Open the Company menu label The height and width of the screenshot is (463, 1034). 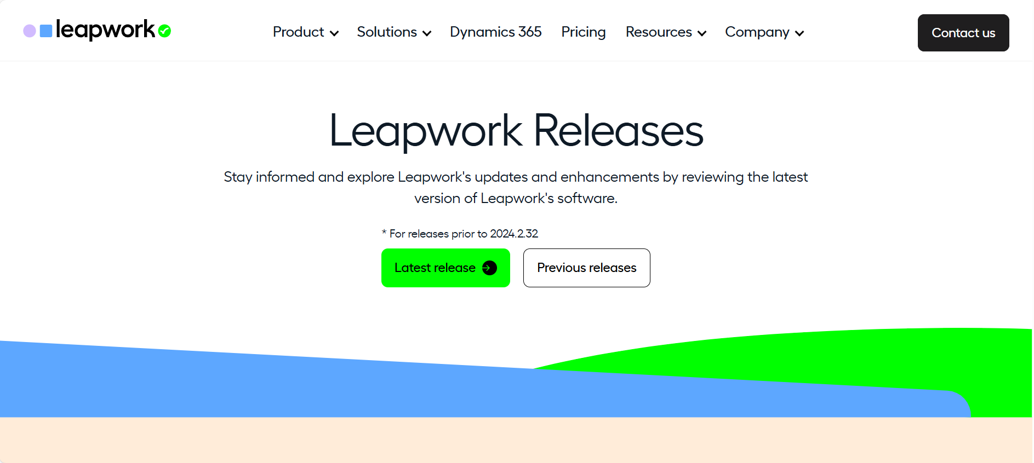pyautogui.click(x=757, y=32)
